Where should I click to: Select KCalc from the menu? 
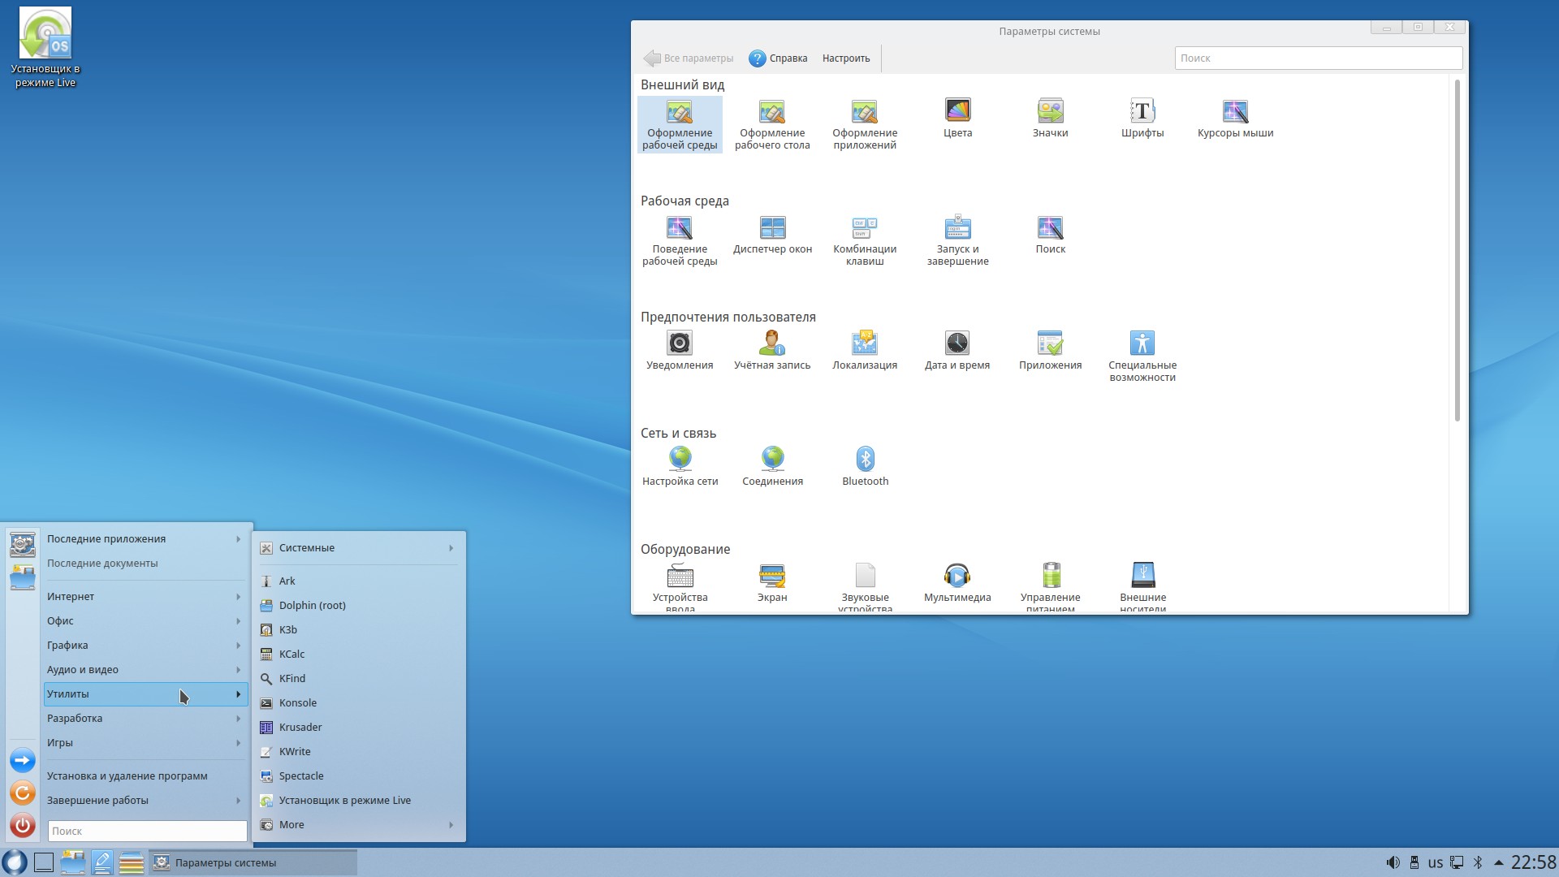292,655
